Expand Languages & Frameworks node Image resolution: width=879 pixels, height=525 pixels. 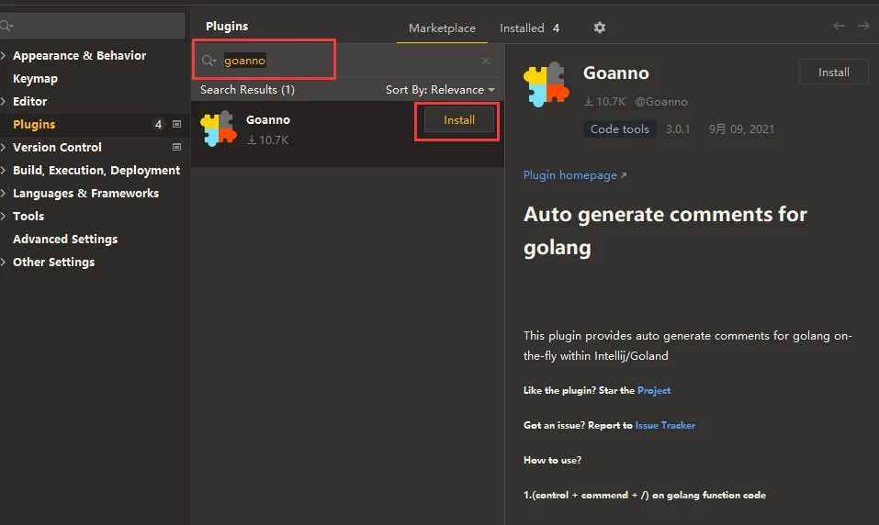[x=4, y=194]
